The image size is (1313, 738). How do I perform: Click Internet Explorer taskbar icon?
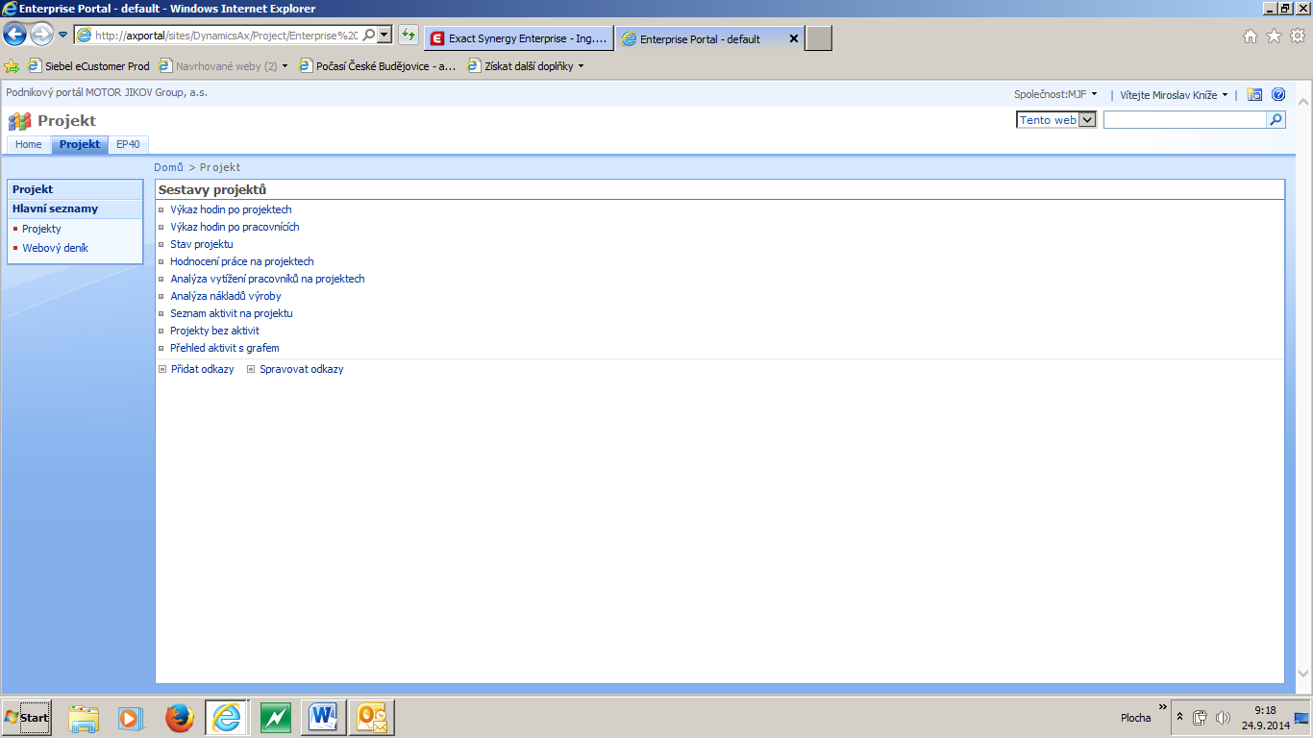click(227, 718)
